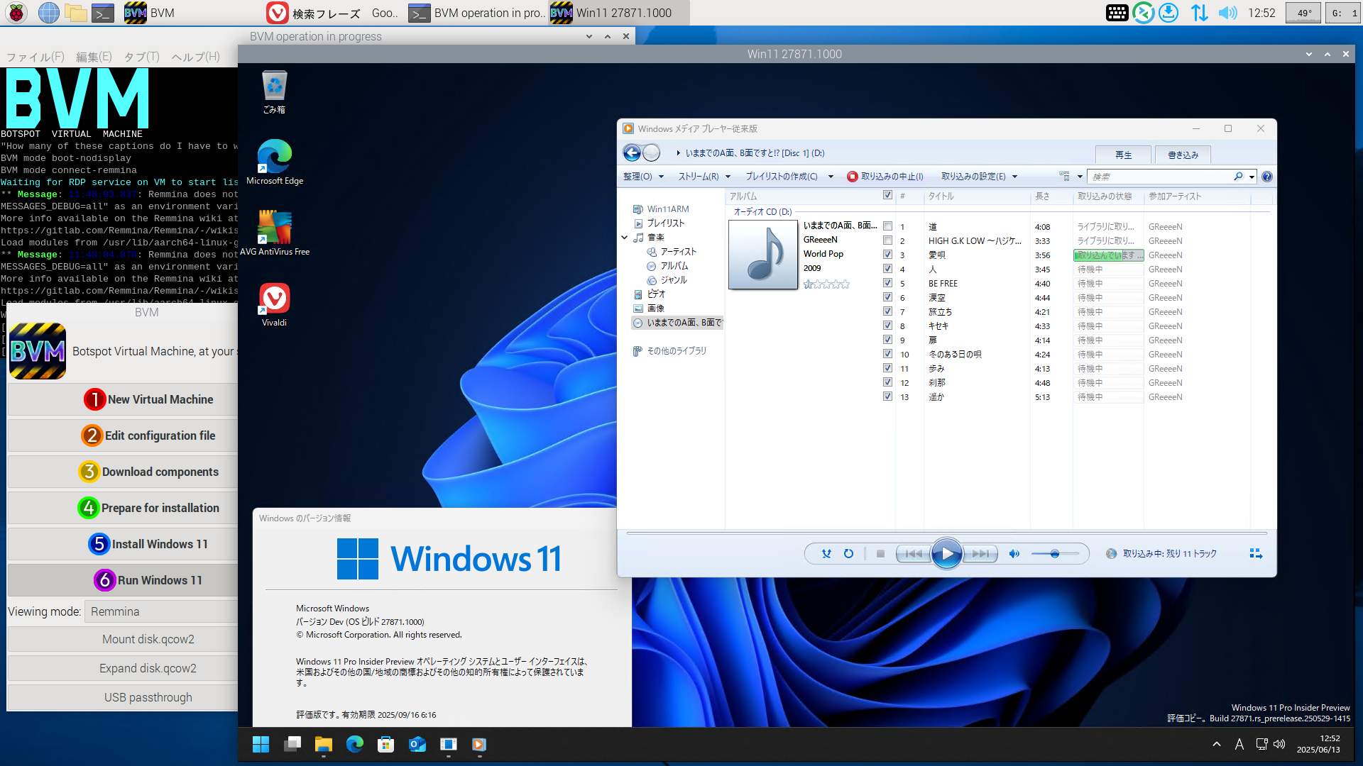Open Microsoft Edge desktop shortcut
The image size is (1363, 766).
274,162
